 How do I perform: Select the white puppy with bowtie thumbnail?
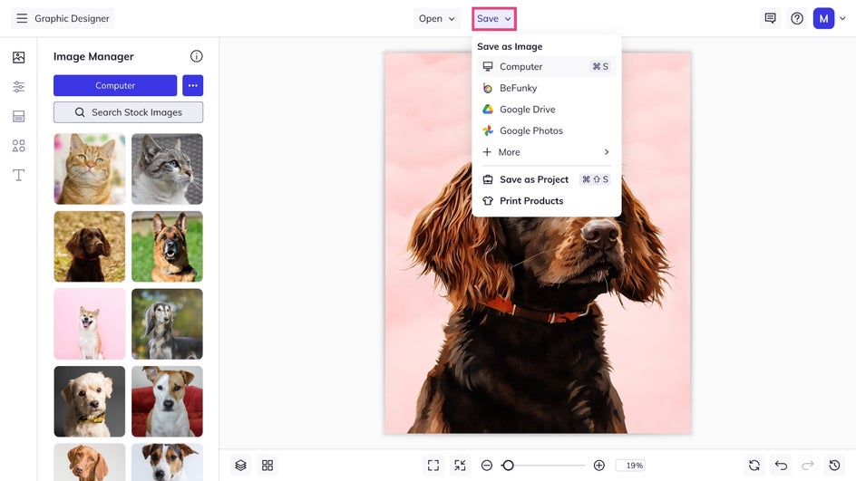tap(90, 401)
